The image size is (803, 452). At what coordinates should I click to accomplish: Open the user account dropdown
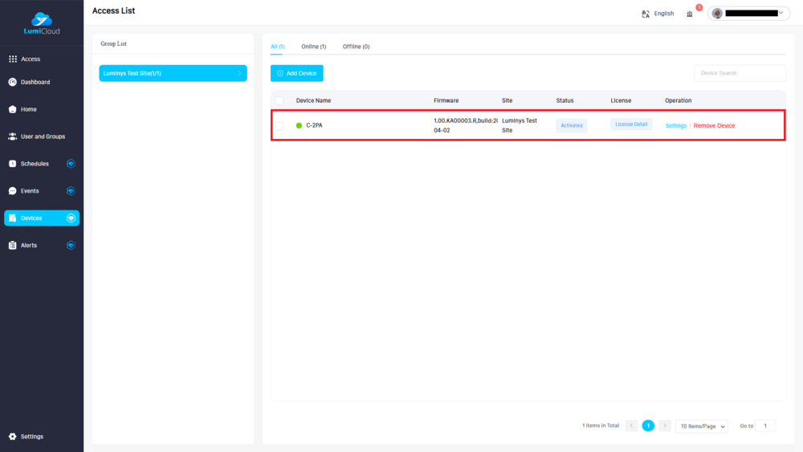coord(748,14)
